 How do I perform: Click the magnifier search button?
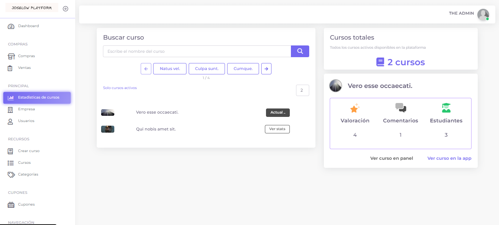click(300, 51)
